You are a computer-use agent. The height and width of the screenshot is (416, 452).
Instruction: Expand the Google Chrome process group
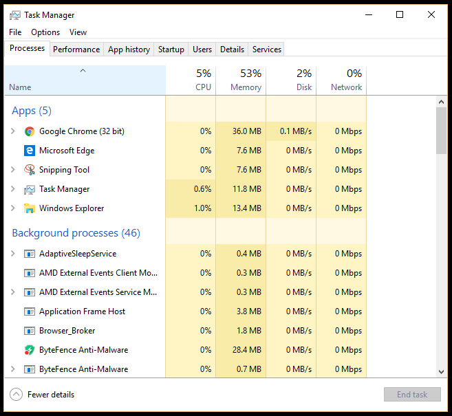(12, 131)
